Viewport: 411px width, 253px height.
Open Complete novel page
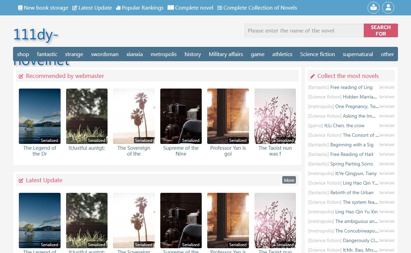(190, 8)
